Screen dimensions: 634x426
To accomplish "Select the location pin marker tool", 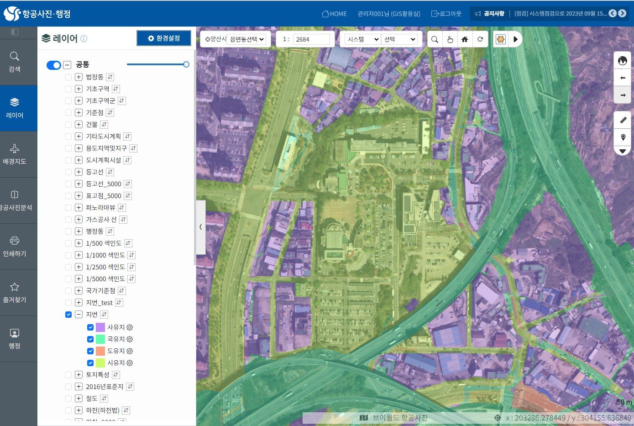I will [623, 137].
